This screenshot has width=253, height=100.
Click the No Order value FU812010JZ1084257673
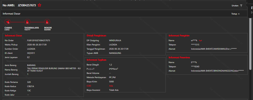click(38, 40)
